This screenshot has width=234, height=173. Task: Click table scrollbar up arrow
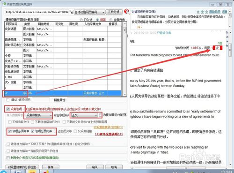coord(124,24)
